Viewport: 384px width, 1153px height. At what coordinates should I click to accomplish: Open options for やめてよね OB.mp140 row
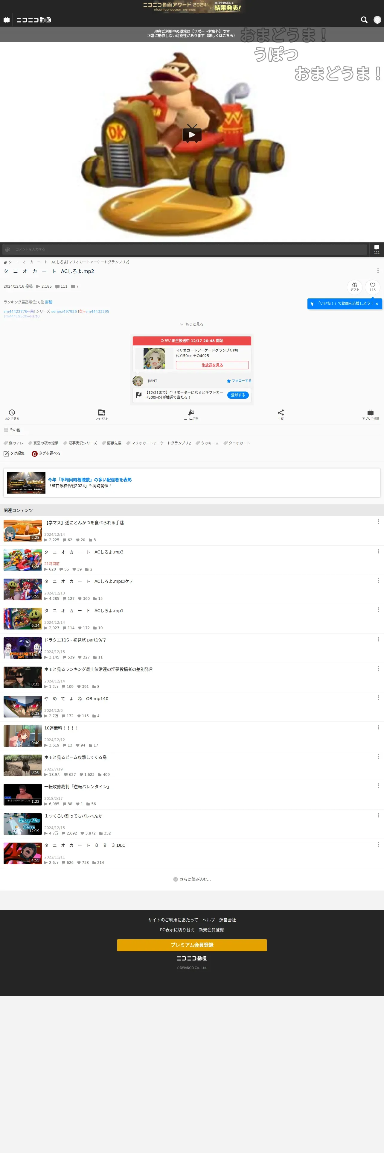click(378, 698)
